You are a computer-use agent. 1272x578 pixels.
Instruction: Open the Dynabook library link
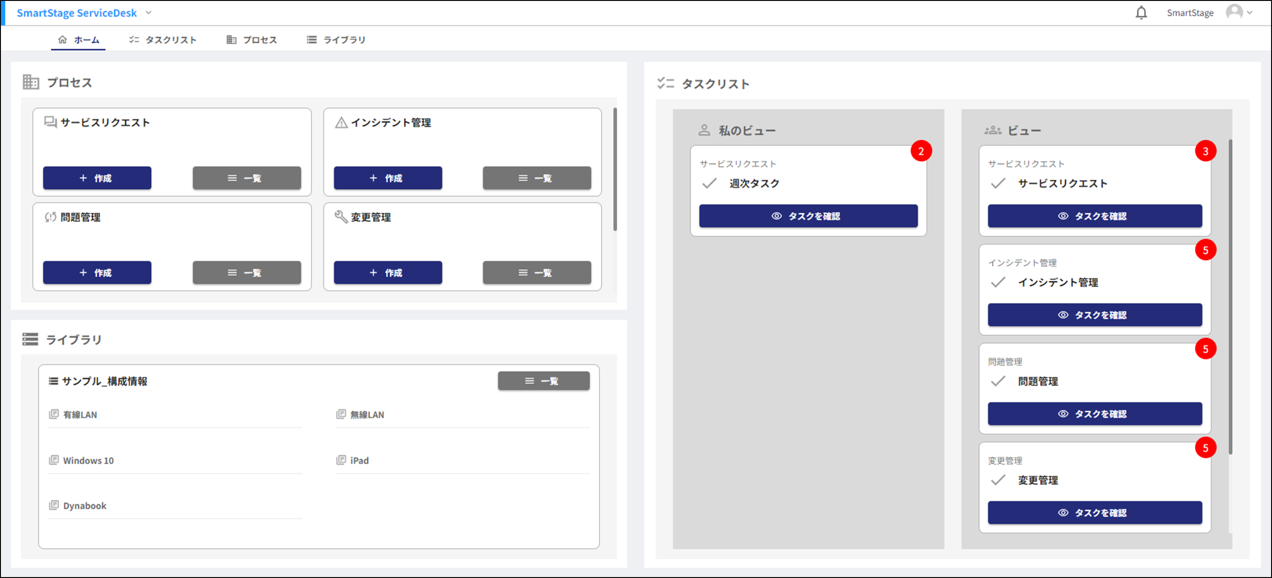[84, 506]
